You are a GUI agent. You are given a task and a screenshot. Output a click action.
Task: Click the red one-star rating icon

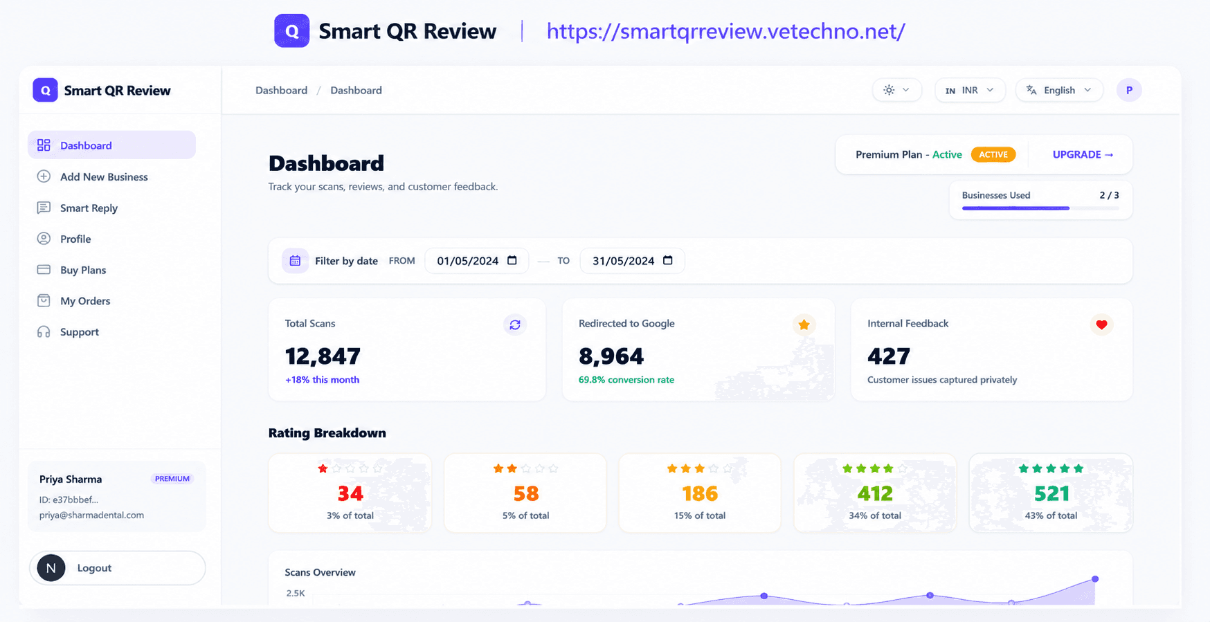click(323, 468)
